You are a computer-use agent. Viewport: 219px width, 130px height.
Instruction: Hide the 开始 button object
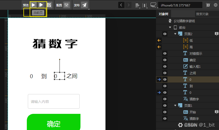165,112
